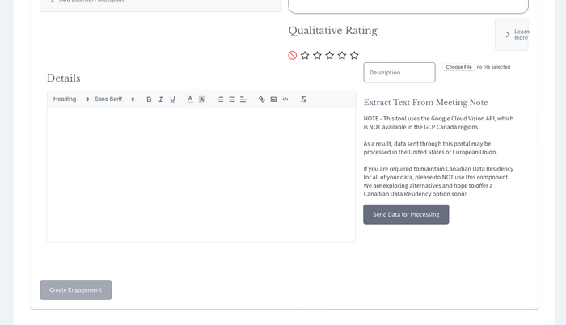Insert a code block in editor
Image resolution: width=566 pixels, height=325 pixels.
(285, 99)
